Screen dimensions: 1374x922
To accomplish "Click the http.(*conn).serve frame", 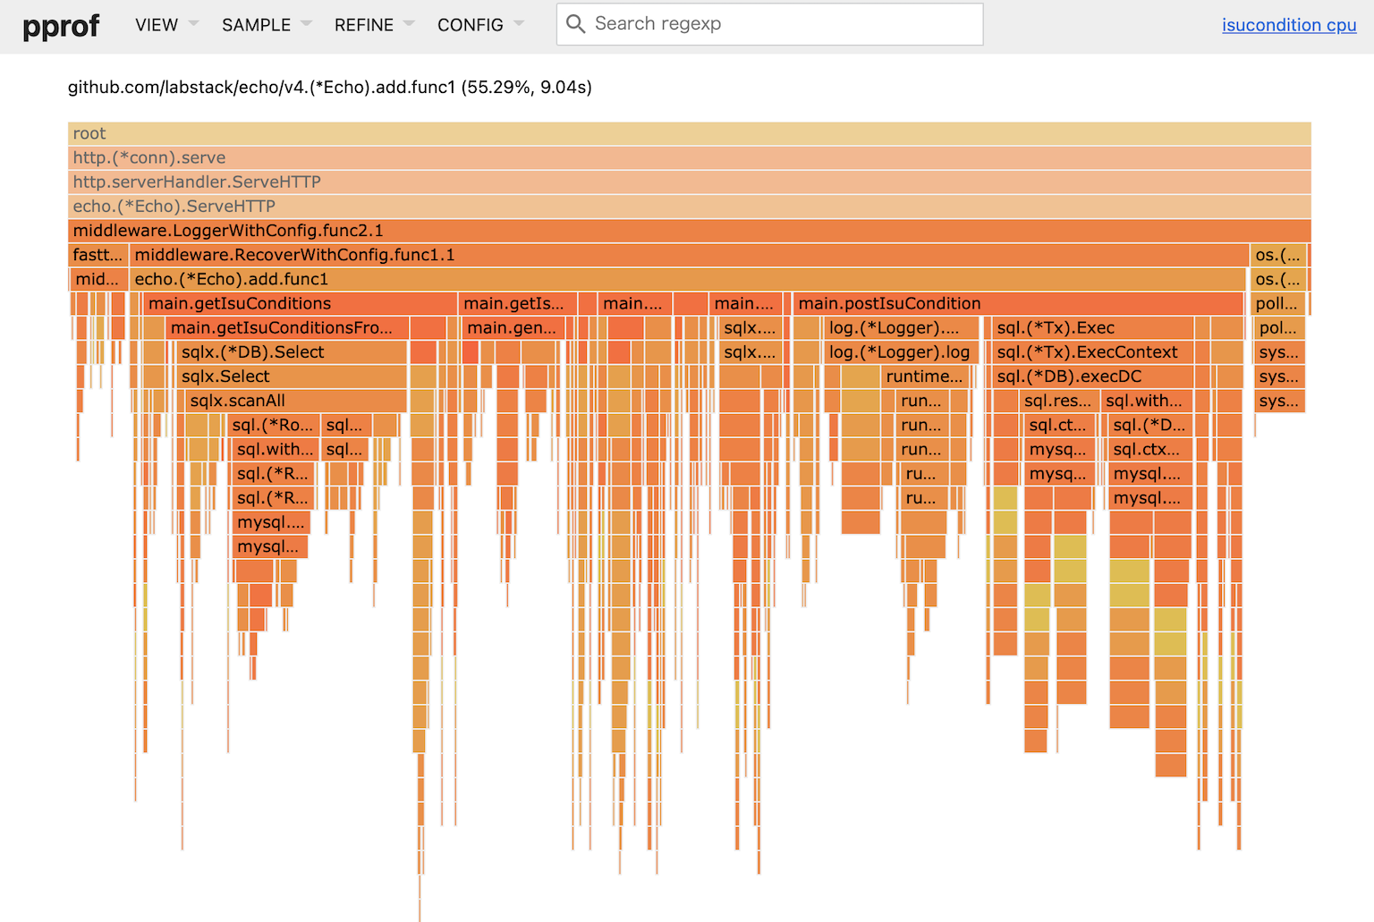I will coord(689,157).
